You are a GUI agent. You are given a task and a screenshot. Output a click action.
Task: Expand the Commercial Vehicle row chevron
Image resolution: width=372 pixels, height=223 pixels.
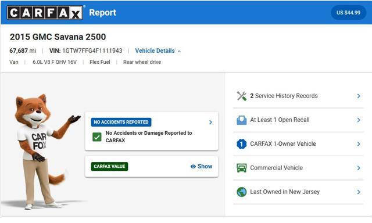pos(359,168)
